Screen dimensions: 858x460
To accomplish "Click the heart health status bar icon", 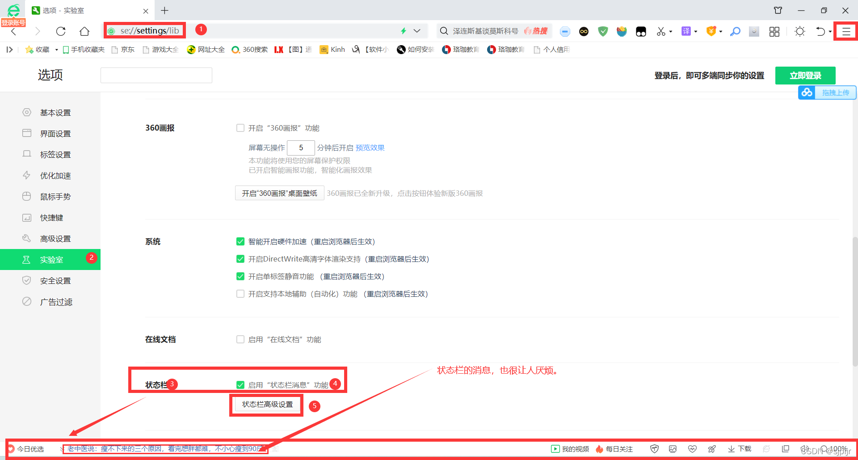I will pos(692,449).
